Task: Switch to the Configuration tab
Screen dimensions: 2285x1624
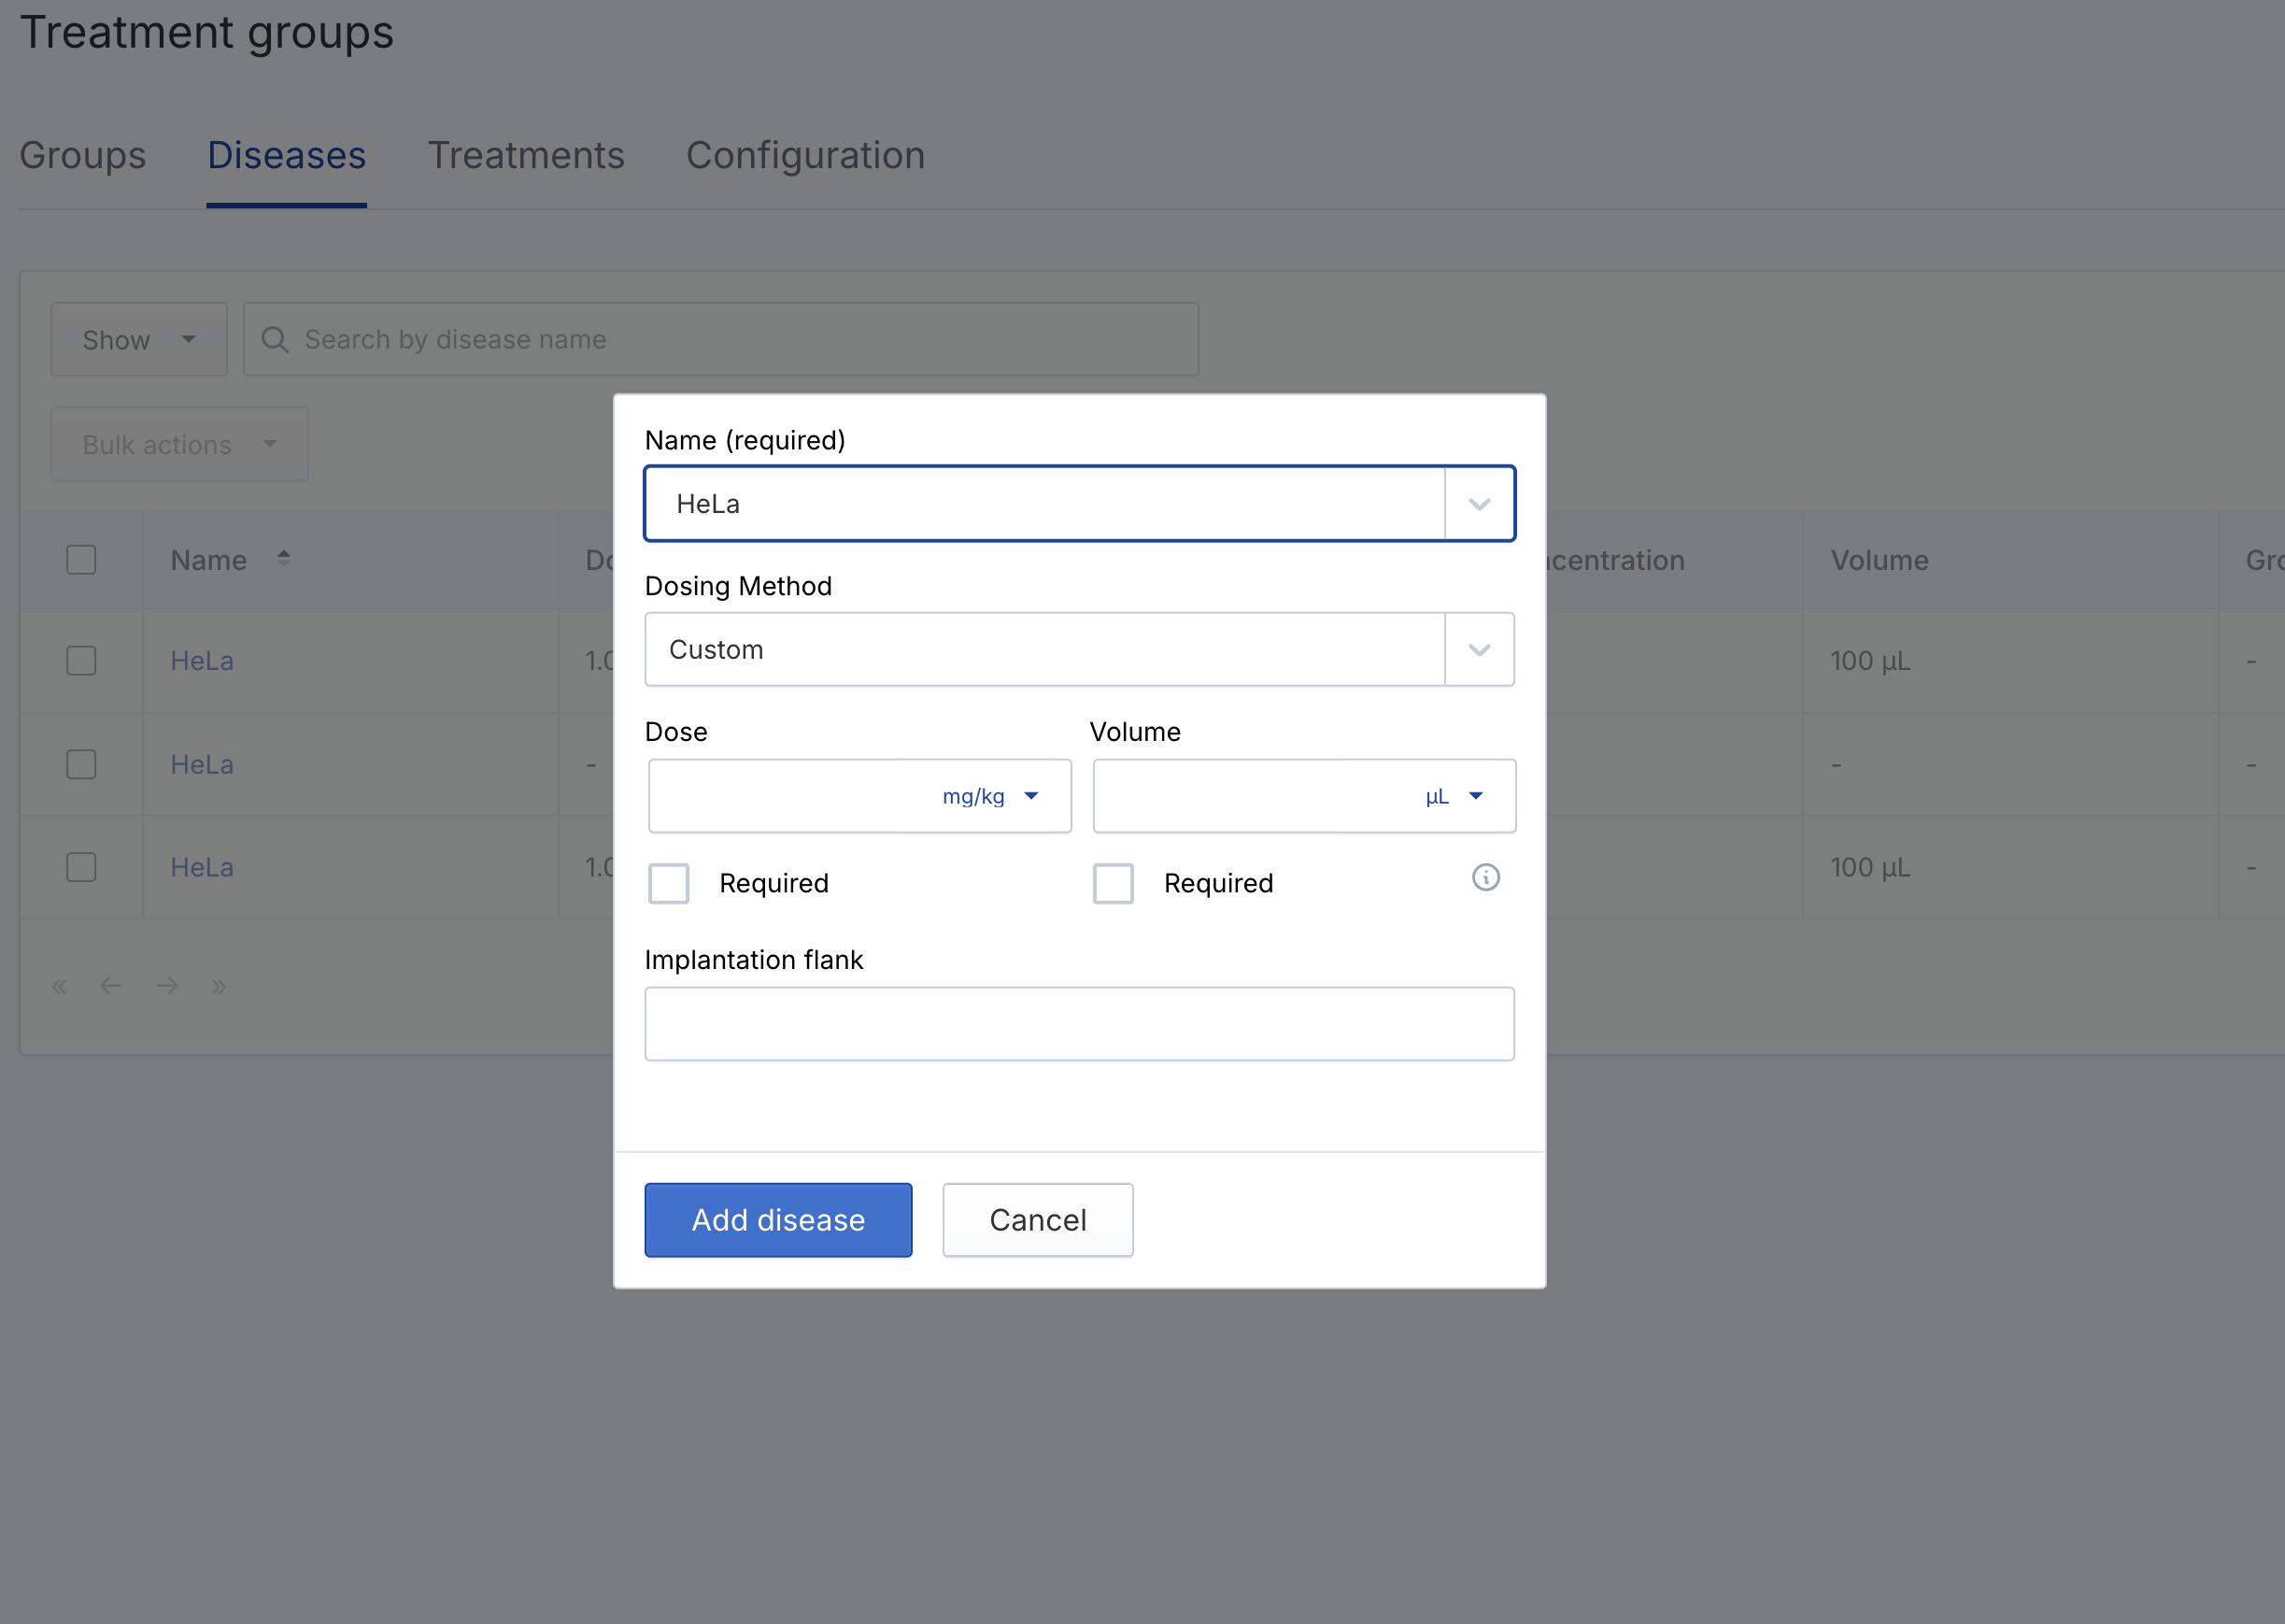Action: (x=805, y=156)
